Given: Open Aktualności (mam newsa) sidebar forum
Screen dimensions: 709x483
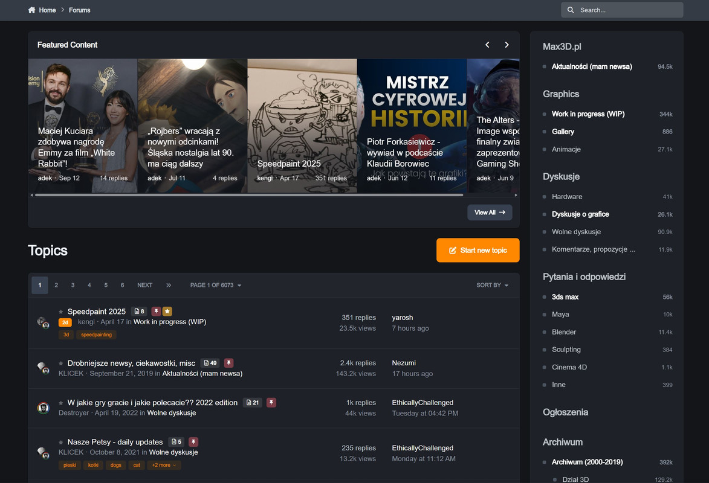Looking at the screenshot, I should 592,66.
